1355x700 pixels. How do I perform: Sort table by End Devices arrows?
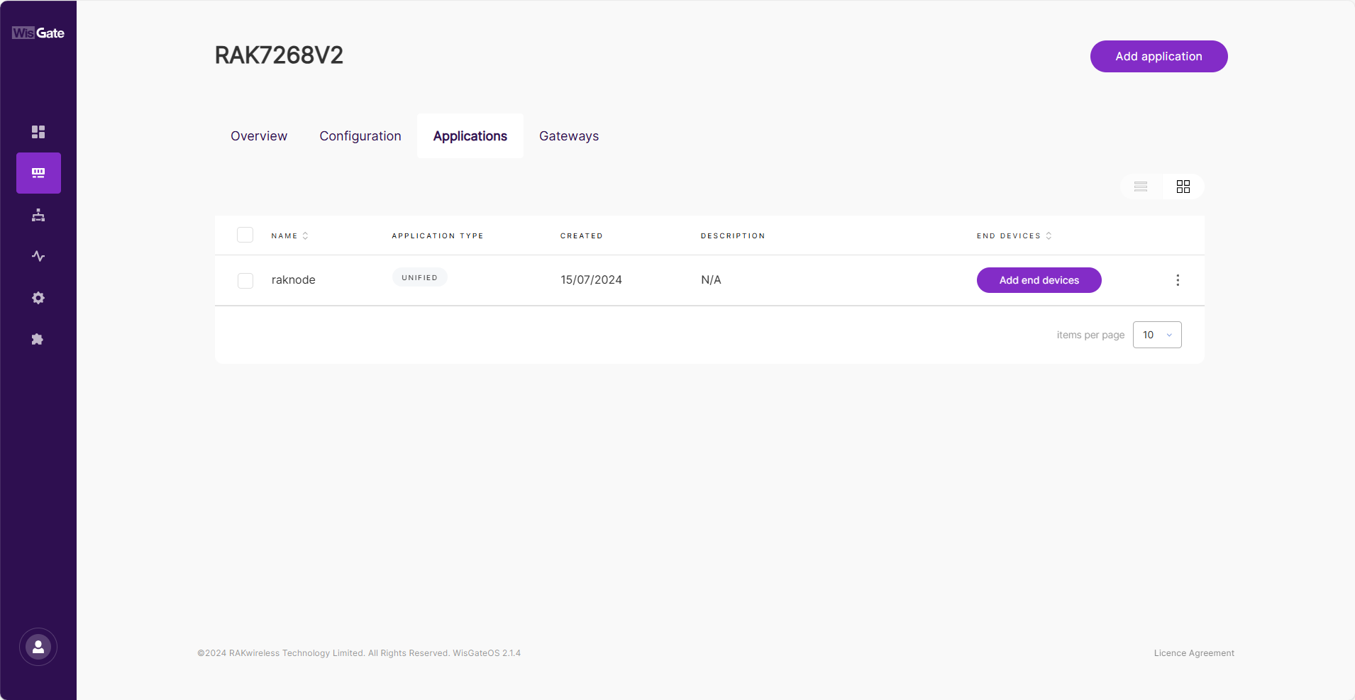(x=1049, y=235)
